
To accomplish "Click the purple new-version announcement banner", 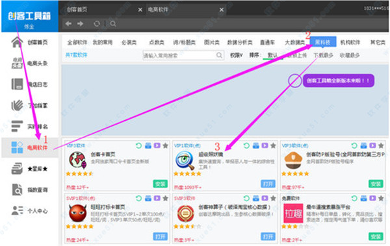I will tap(338, 80).
